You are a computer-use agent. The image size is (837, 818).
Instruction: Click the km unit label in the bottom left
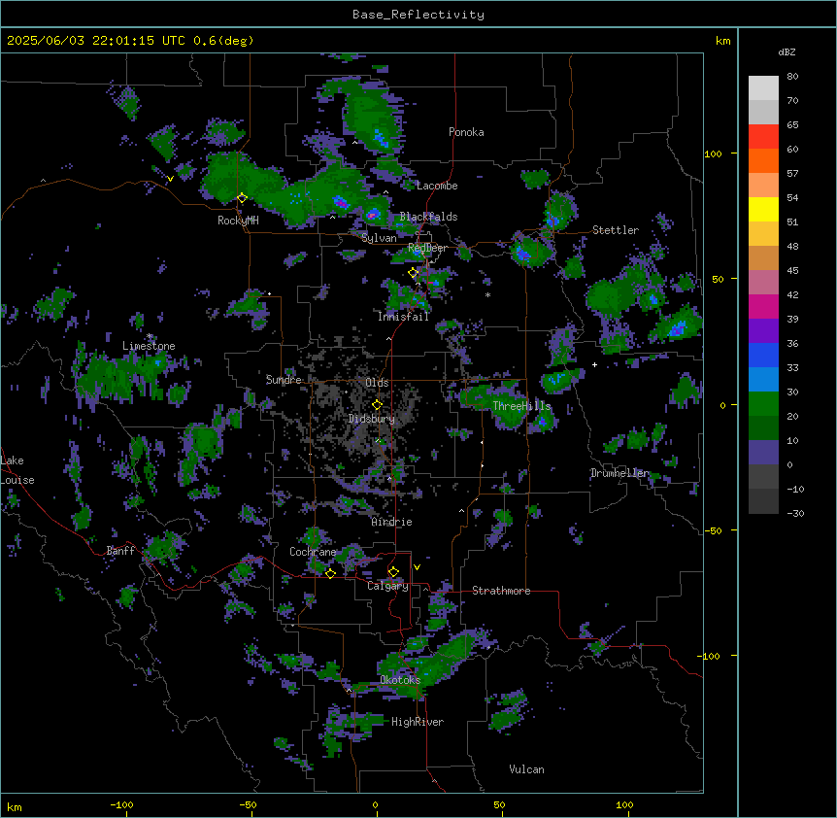click(15, 807)
